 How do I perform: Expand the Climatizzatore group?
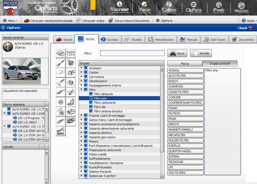81,81
